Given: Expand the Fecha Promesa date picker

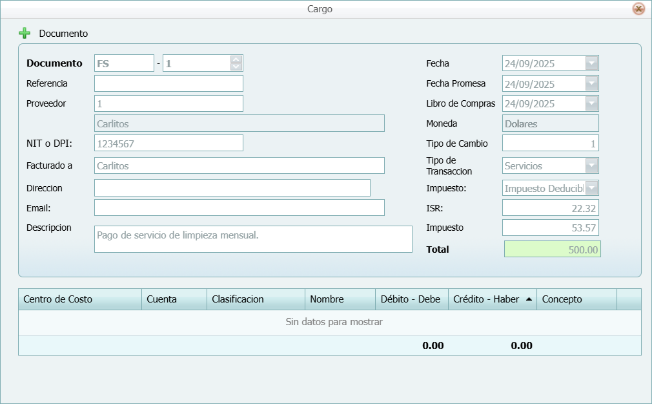Looking at the screenshot, I should pyautogui.click(x=591, y=83).
